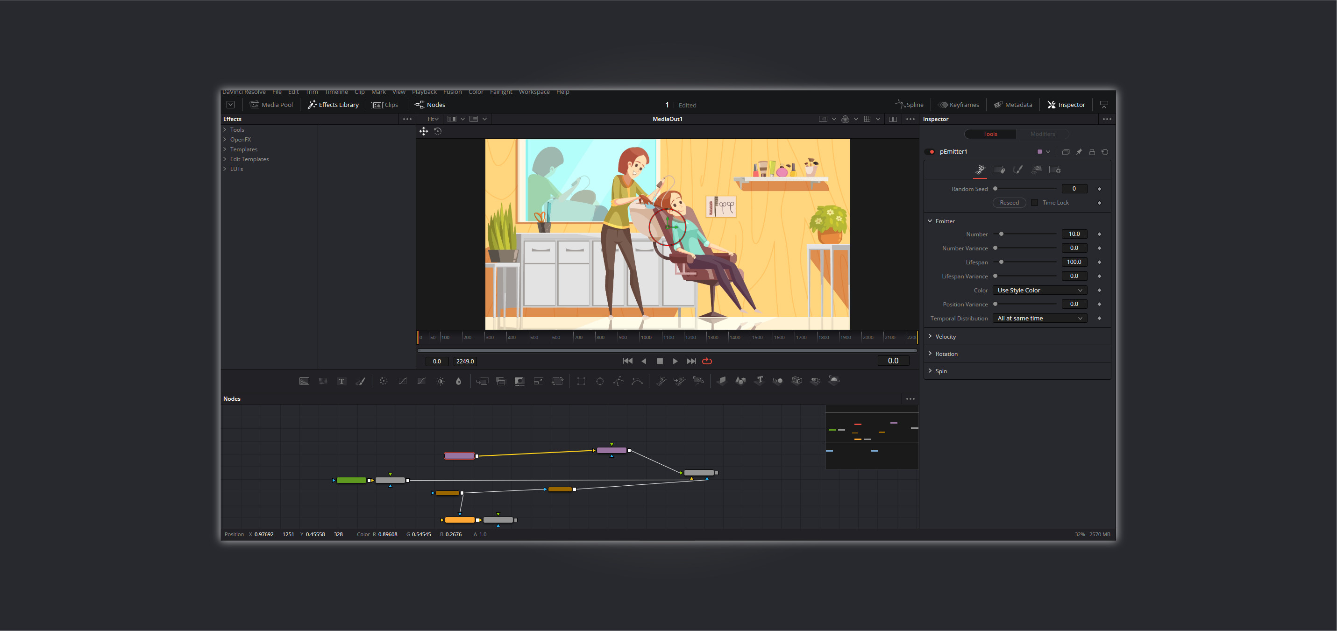Add a Rectangle mask tool
This screenshot has width=1337, height=631.
click(x=581, y=382)
